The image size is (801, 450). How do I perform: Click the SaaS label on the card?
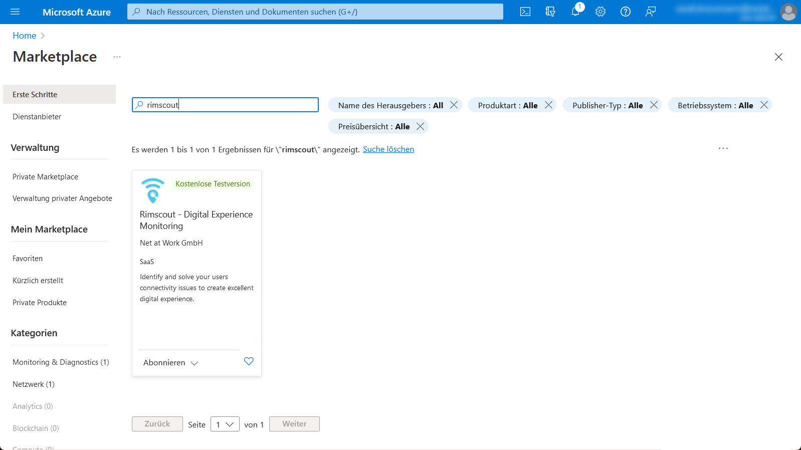[147, 262]
